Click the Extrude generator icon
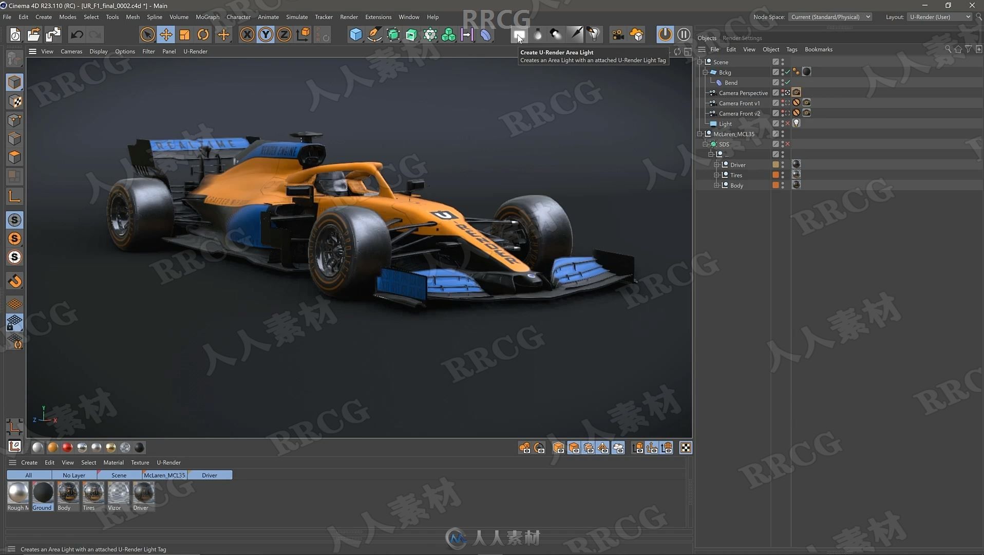 coord(411,35)
